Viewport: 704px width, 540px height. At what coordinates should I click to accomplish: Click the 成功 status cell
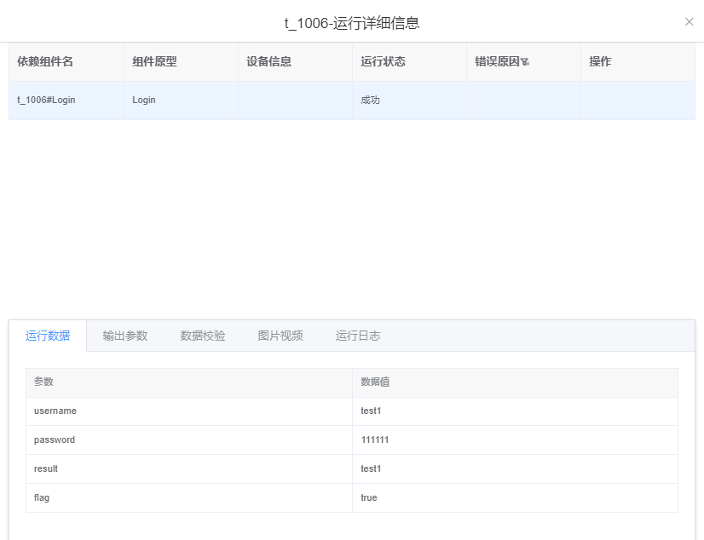(370, 100)
